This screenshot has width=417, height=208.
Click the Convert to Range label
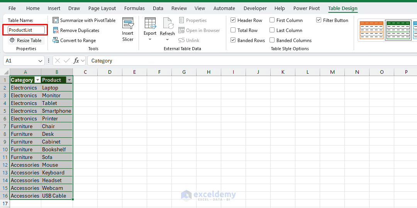[x=78, y=41]
